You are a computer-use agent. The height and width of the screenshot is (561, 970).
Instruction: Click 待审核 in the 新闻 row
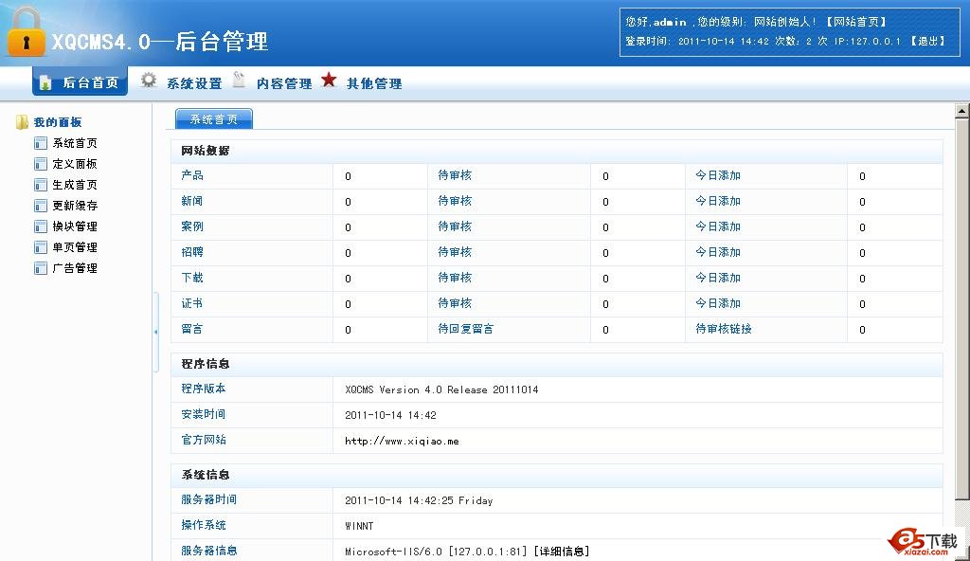[455, 201]
